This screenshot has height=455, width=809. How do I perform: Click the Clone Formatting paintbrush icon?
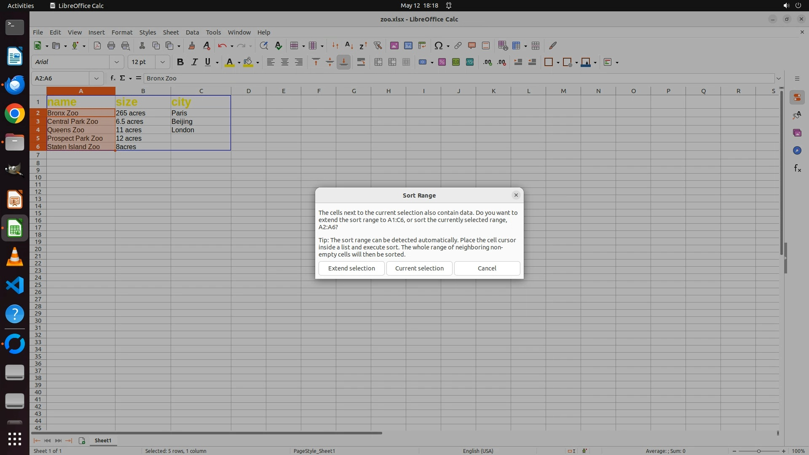pyautogui.click(x=192, y=45)
